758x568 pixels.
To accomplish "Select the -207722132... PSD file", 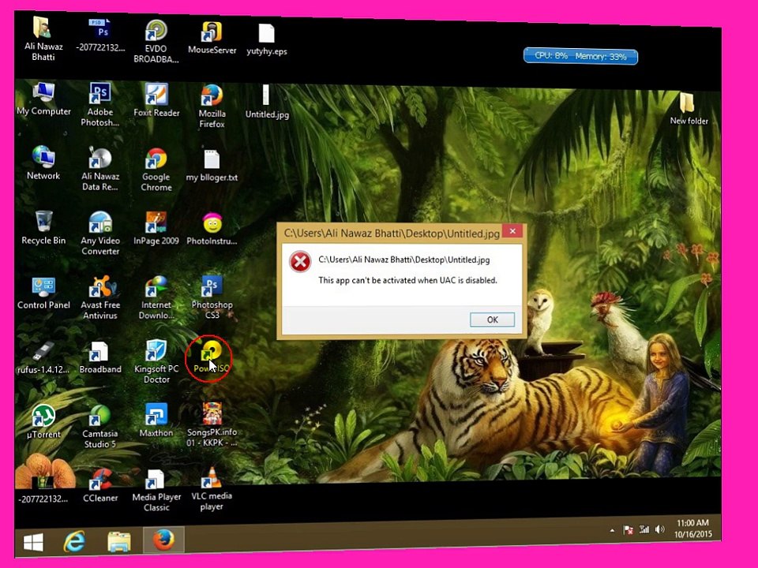I will pyautogui.click(x=100, y=35).
